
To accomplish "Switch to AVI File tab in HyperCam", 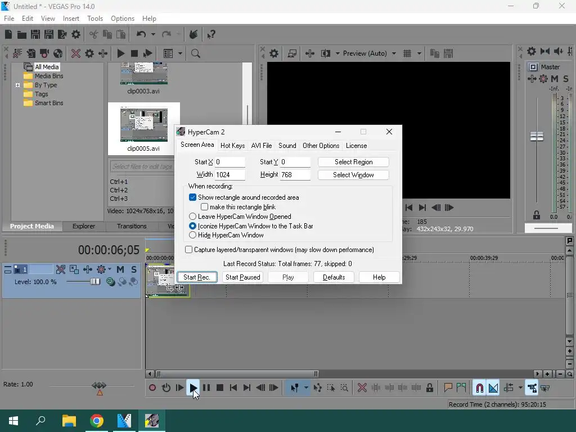I will click(262, 146).
